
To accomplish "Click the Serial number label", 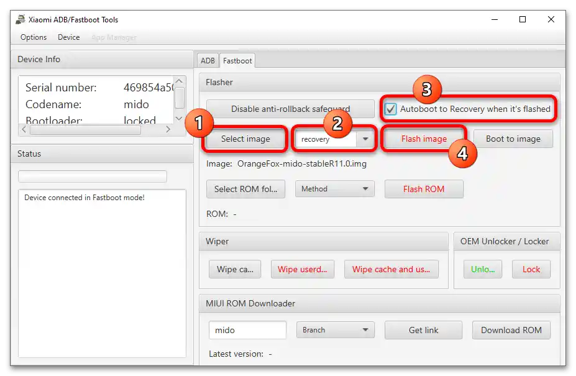I will point(61,88).
